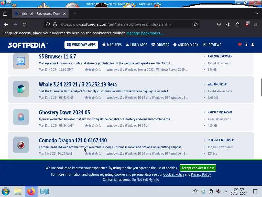Expand the list all tabs chevron
This screenshot has width=262, height=197.
click(x=257, y=14)
